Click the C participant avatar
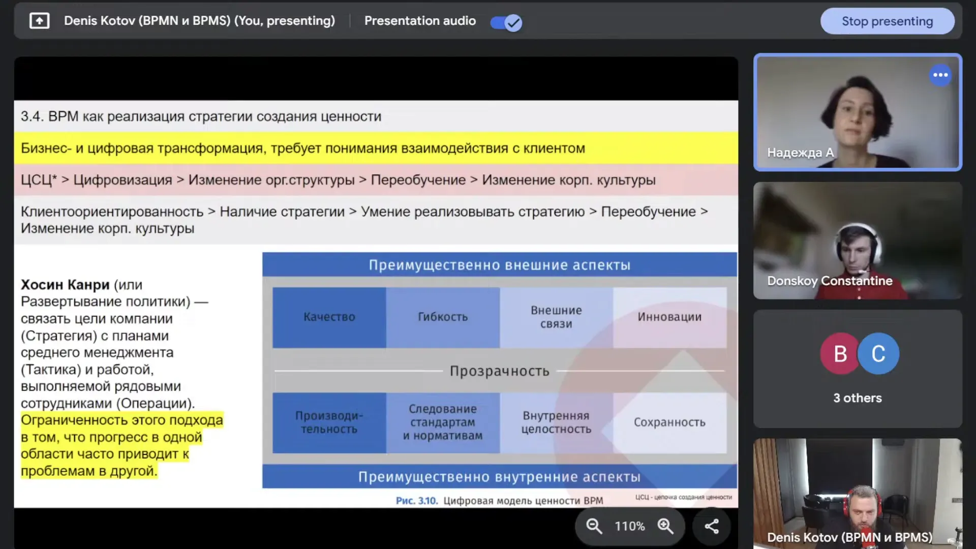Screen dimensions: 976x549 click(878, 354)
